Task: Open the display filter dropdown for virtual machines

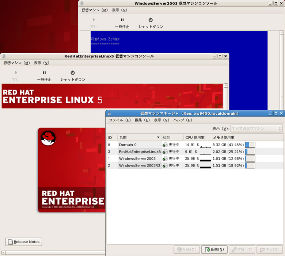Action: point(256,129)
